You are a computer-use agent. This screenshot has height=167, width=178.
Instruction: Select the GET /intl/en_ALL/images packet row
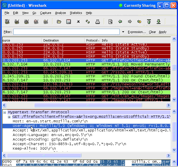tap(86, 96)
